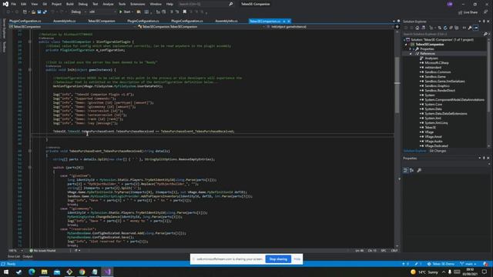Viewport: 493px width, 277px height.
Task: Click the Solution Explorer Properties wrench icon
Action: pos(470,28)
